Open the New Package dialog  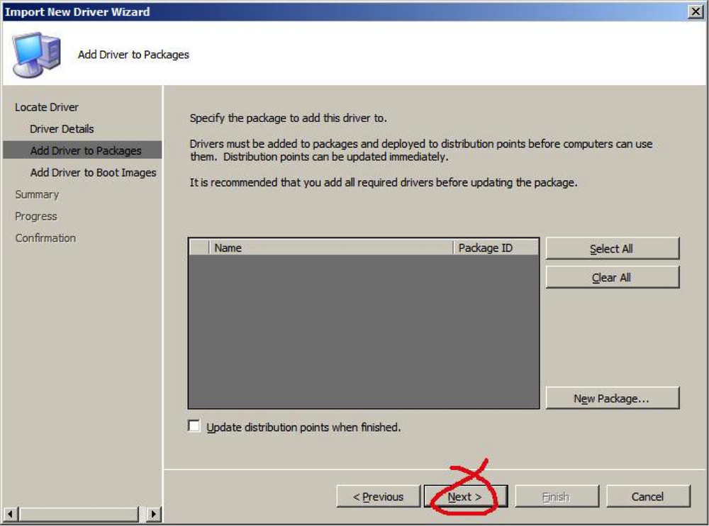[613, 398]
